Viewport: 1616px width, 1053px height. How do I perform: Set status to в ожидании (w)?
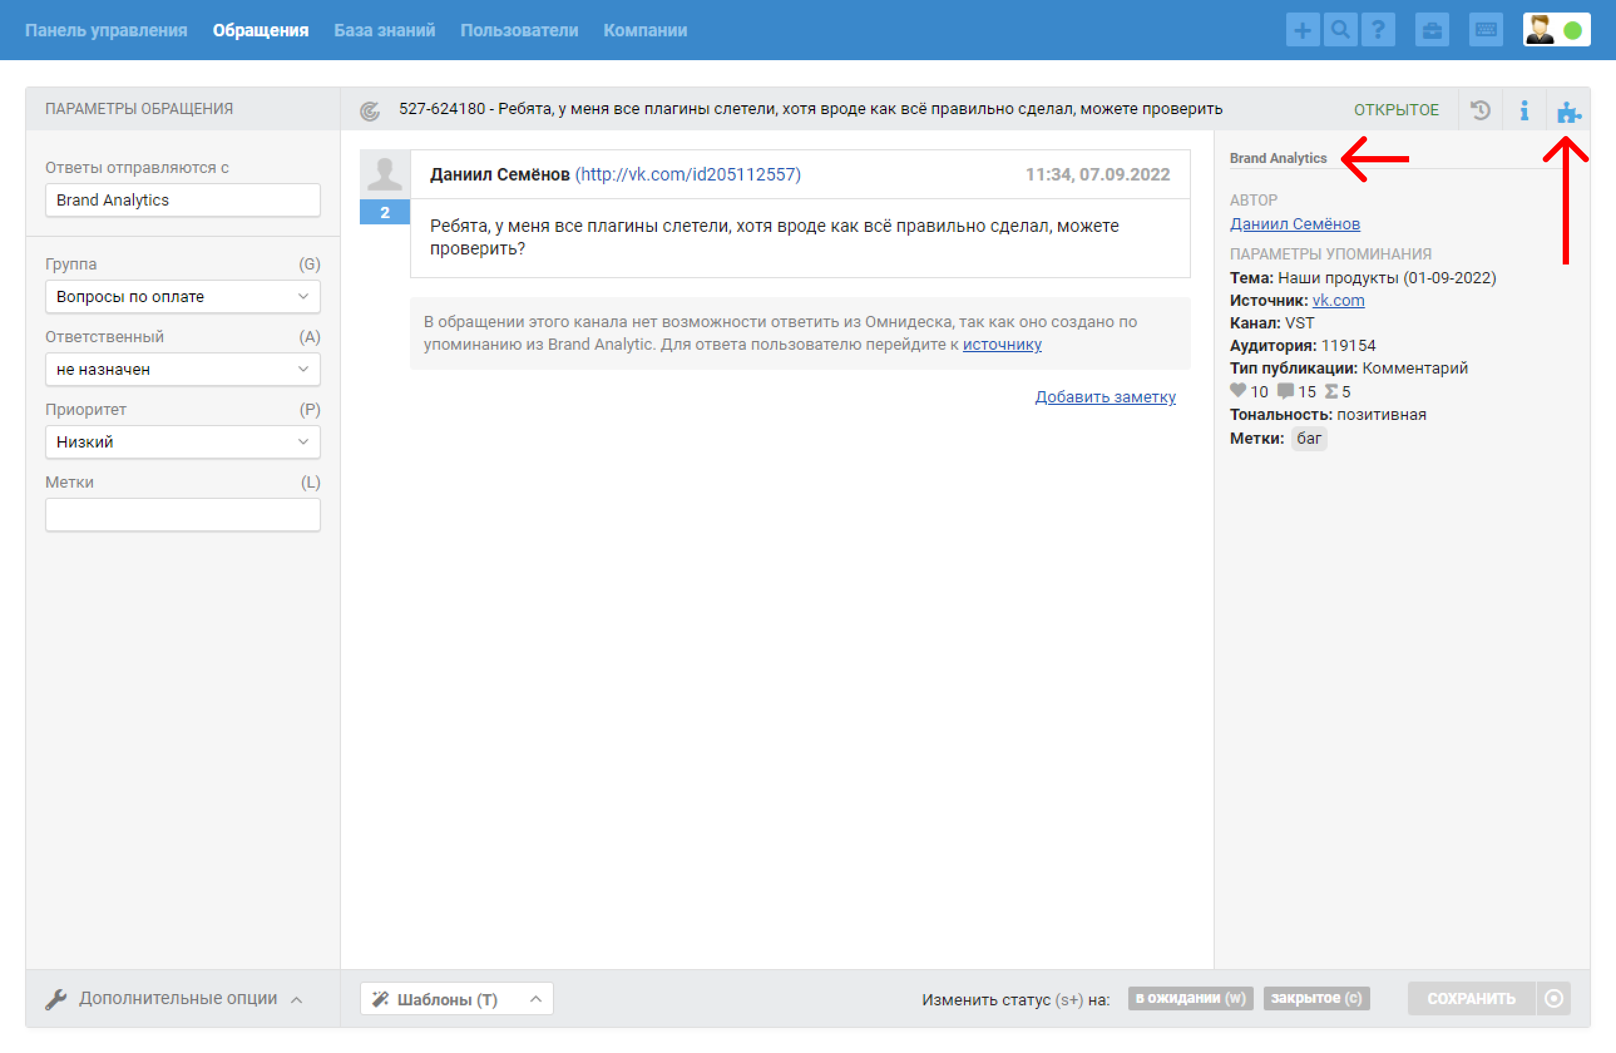point(1190,998)
